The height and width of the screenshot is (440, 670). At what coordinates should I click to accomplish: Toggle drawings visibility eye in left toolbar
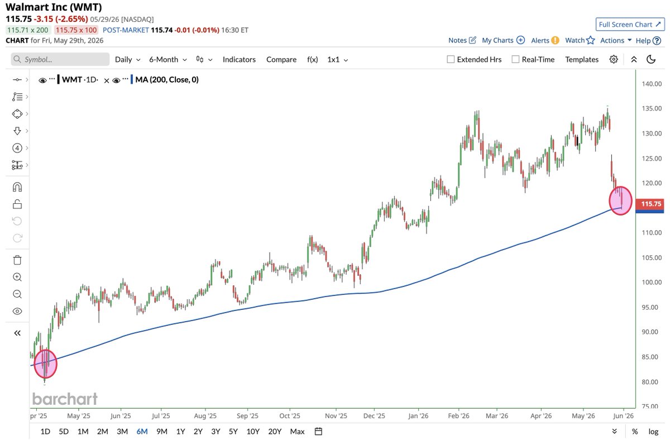17,311
